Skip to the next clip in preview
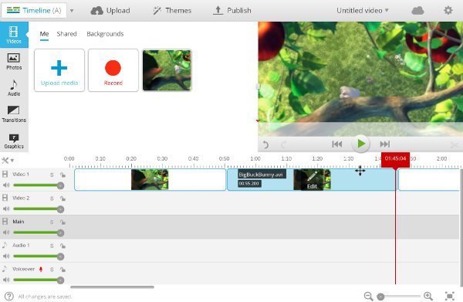This screenshot has height=302, width=463. 385,144
